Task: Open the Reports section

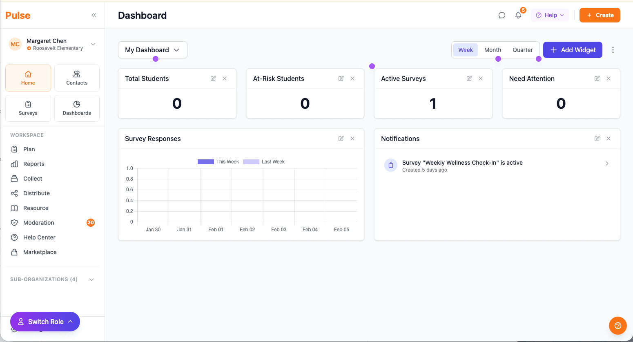Action: pos(33,163)
